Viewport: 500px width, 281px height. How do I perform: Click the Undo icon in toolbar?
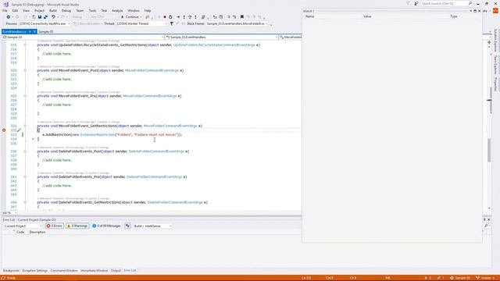click(x=53, y=17)
